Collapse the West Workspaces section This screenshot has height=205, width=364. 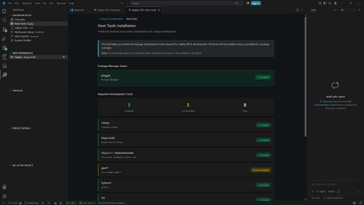click(11, 53)
